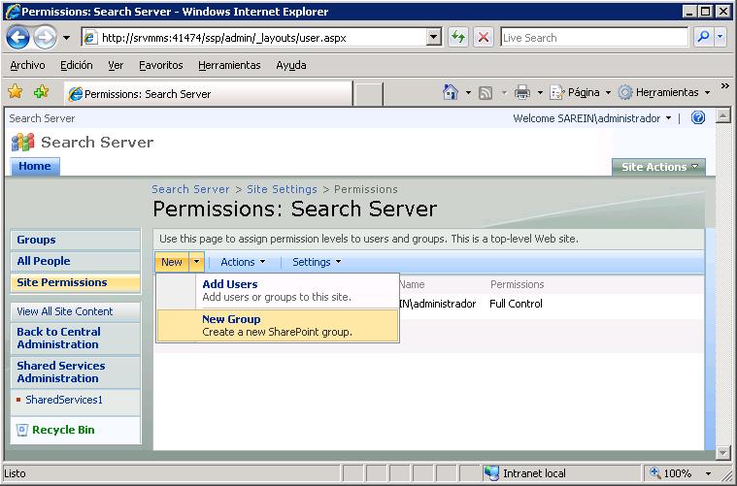This screenshot has width=737, height=486.
Task: Click the Search Server top-left site link
Action: [42, 118]
